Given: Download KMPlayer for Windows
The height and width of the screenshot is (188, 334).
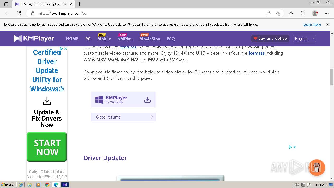Looking at the screenshot, I should 123,99.
